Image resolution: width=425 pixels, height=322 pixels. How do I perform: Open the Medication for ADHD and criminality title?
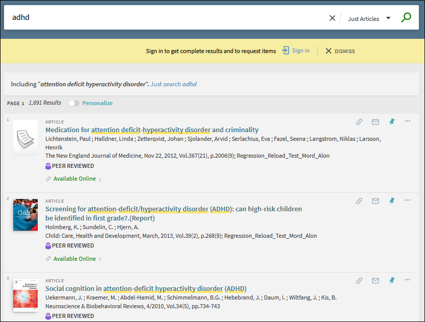pyautogui.click(x=152, y=130)
